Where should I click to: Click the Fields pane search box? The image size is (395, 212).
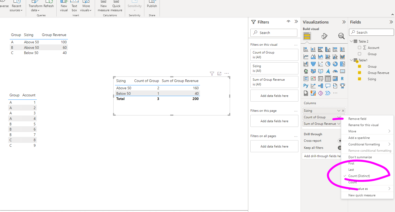click(x=372, y=32)
